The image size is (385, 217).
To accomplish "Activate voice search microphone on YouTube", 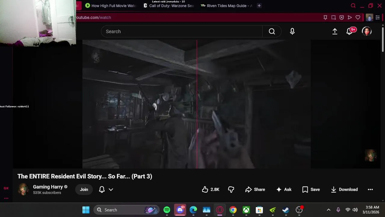I will [292, 31].
